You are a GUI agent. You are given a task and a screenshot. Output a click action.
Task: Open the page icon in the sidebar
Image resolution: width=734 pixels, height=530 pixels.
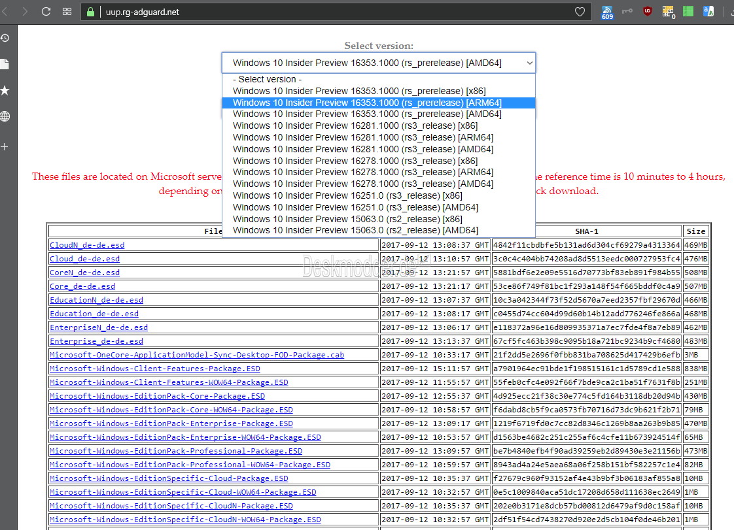(x=5, y=64)
